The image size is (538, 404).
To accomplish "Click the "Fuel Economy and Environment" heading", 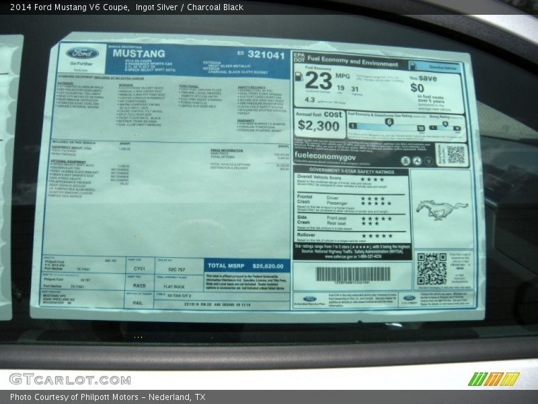I will [x=352, y=61].
